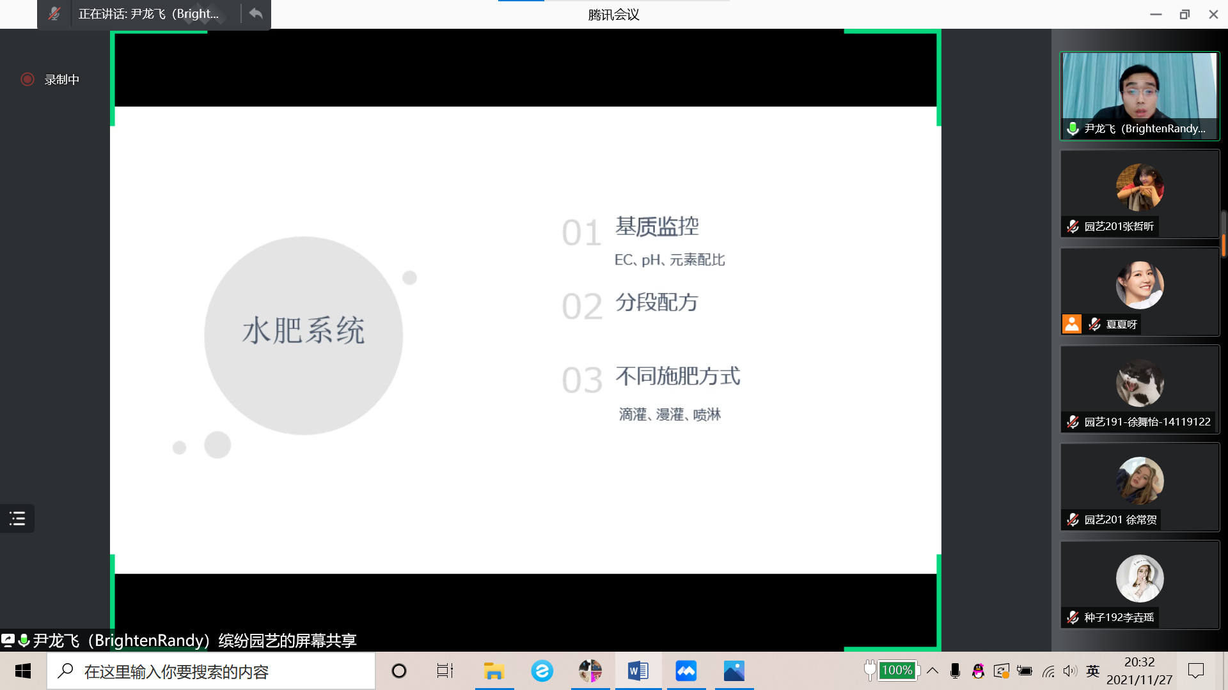Click the muted microphone icon in top bar
Viewport: 1228px width, 690px height.
pos(54,13)
